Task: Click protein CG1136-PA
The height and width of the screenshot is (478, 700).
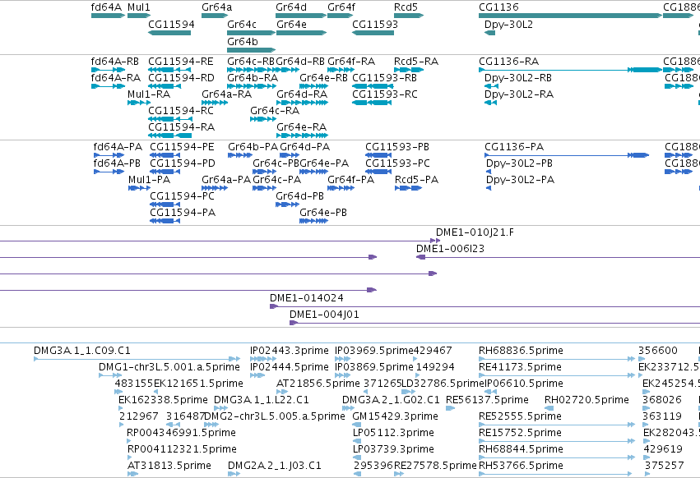Action: point(514,147)
